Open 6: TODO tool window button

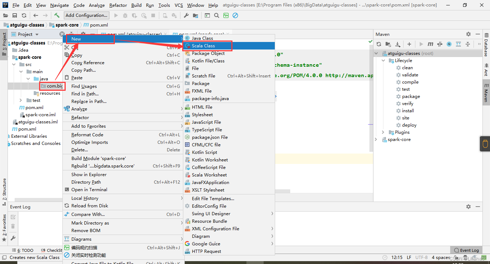coord(23,250)
